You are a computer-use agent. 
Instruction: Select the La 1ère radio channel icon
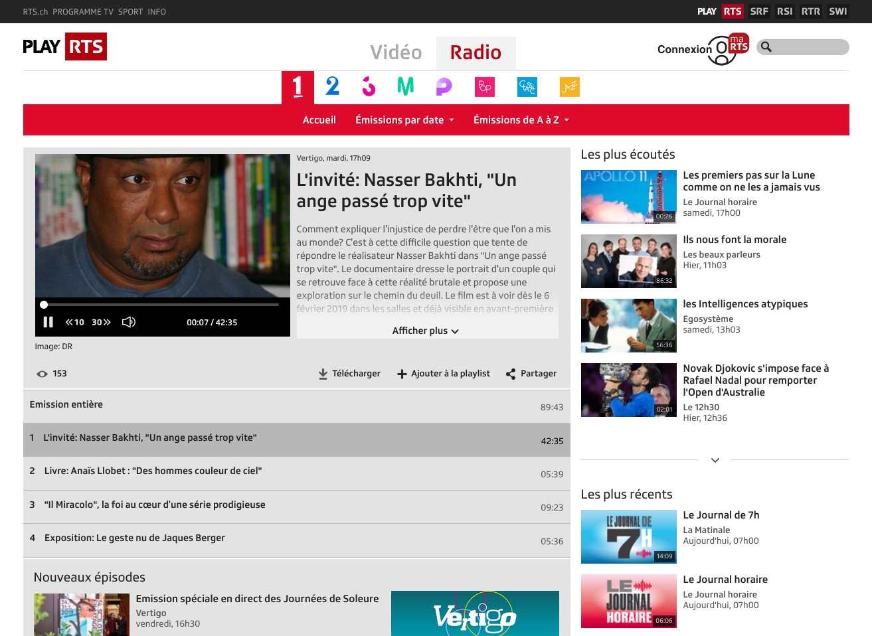point(298,86)
